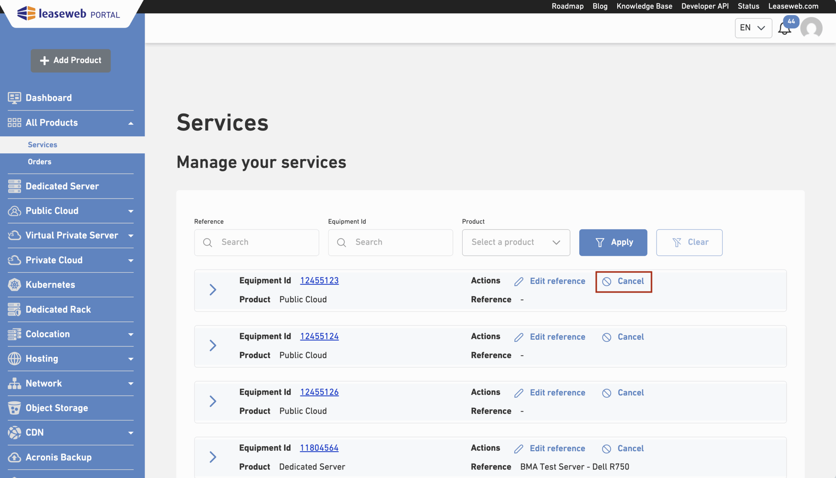Viewport: 836px width, 478px height.
Task: Click cancel circle icon for equipment 12455124
Action: click(606, 337)
